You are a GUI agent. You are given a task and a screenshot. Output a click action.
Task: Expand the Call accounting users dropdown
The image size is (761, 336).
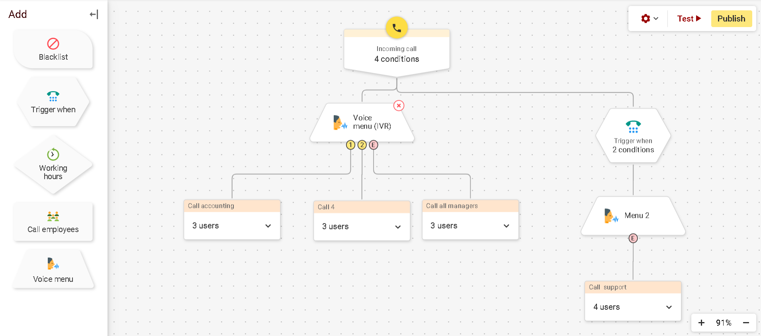tap(268, 226)
